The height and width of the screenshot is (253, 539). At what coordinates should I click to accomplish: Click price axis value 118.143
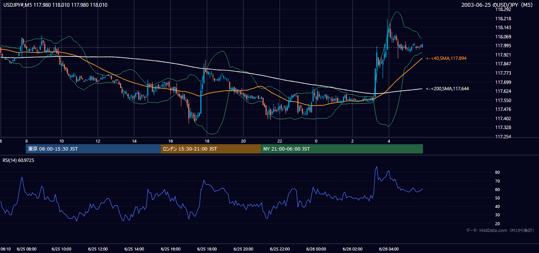[x=503, y=27]
